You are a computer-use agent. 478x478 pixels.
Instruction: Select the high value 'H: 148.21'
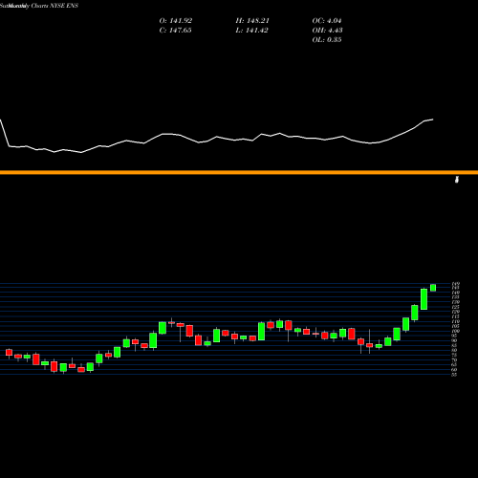point(252,21)
